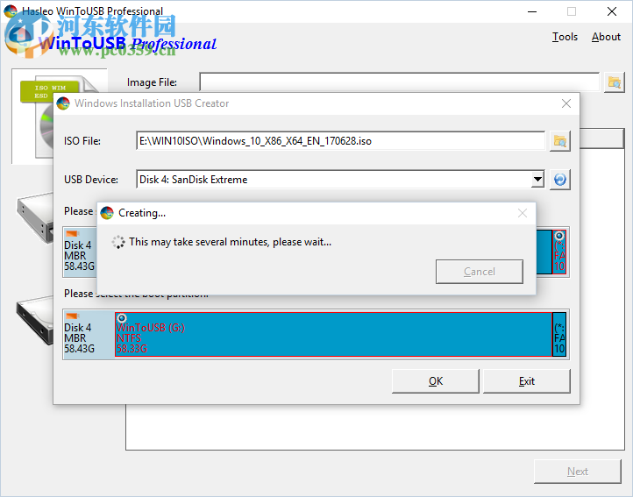633x497 pixels.
Task: Click the ISO File label text
Action: [82, 141]
